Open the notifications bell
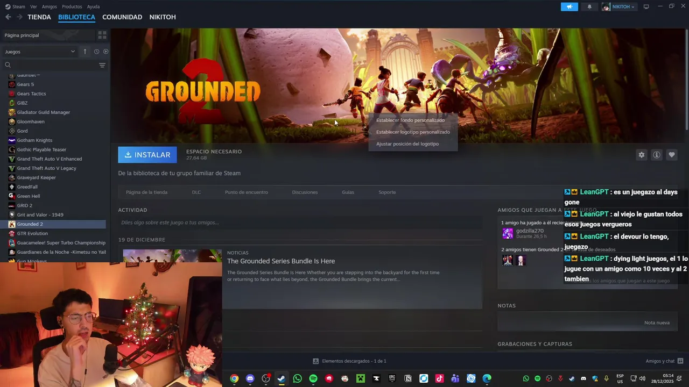Viewport: 689px width, 387px height. [589, 7]
